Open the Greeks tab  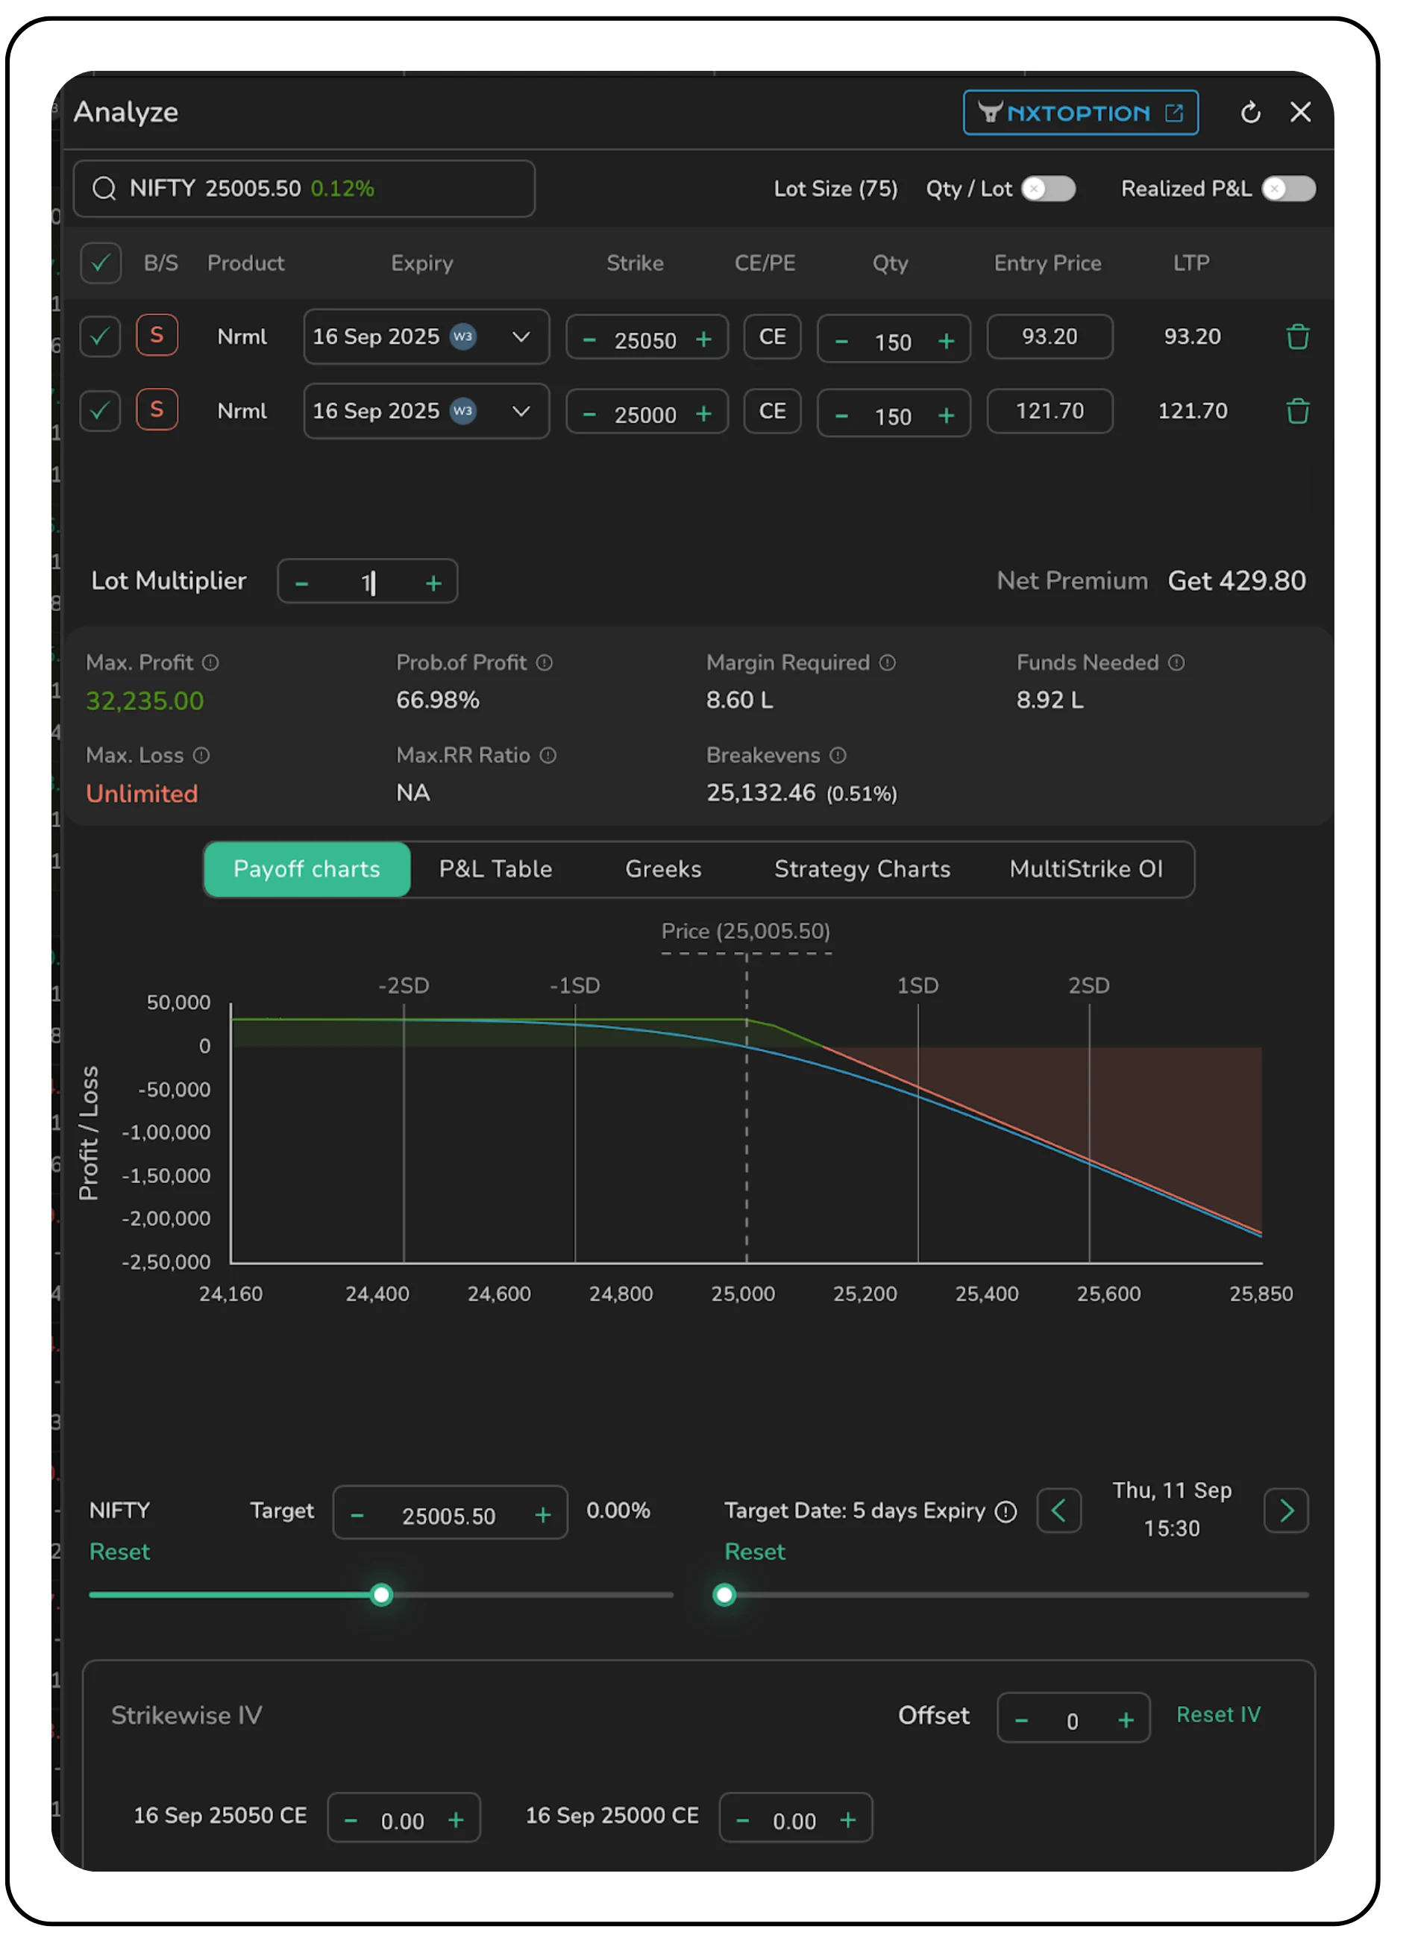coord(663,868)
